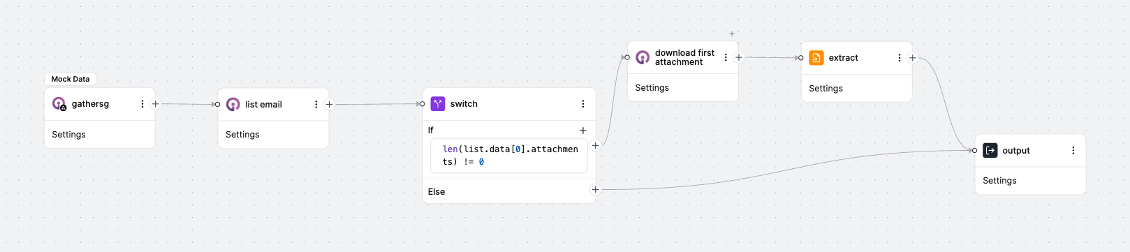The height and width of the screenshot is (252, 1130).
Task: Add a step on the Else branch output
Action: click(596, 190)
